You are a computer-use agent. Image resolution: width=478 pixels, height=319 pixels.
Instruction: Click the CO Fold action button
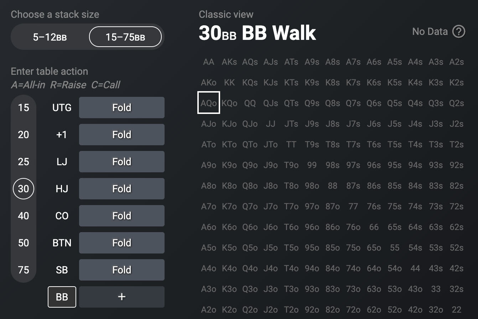(x=121, y=216)
